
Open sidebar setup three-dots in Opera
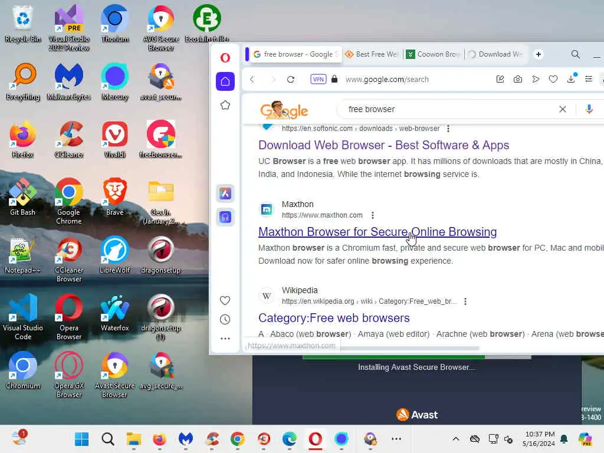[x=225, y=338]
